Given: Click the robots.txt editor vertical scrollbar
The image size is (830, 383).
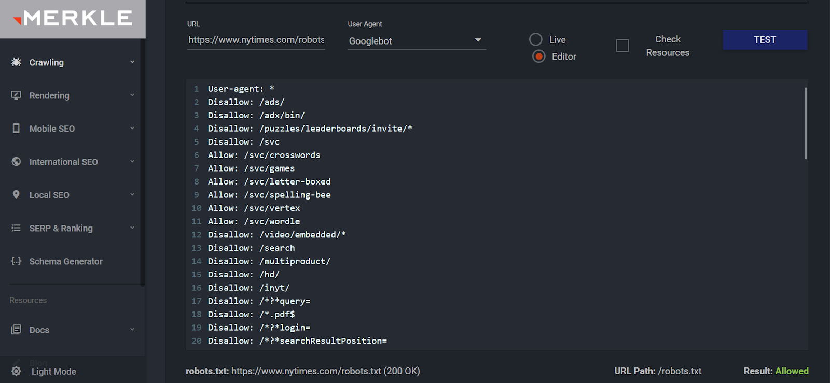Looking at the screenshot, I should coord(806,123).
